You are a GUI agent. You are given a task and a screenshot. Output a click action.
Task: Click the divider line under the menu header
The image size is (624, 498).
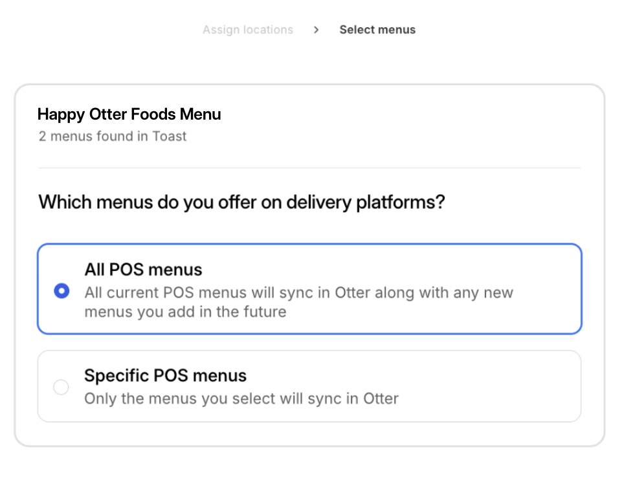click(x=309, y=168)
